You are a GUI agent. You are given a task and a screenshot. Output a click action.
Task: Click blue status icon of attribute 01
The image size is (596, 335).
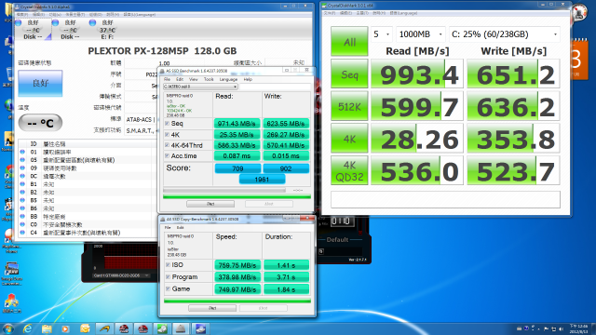(x=22, y=152)
